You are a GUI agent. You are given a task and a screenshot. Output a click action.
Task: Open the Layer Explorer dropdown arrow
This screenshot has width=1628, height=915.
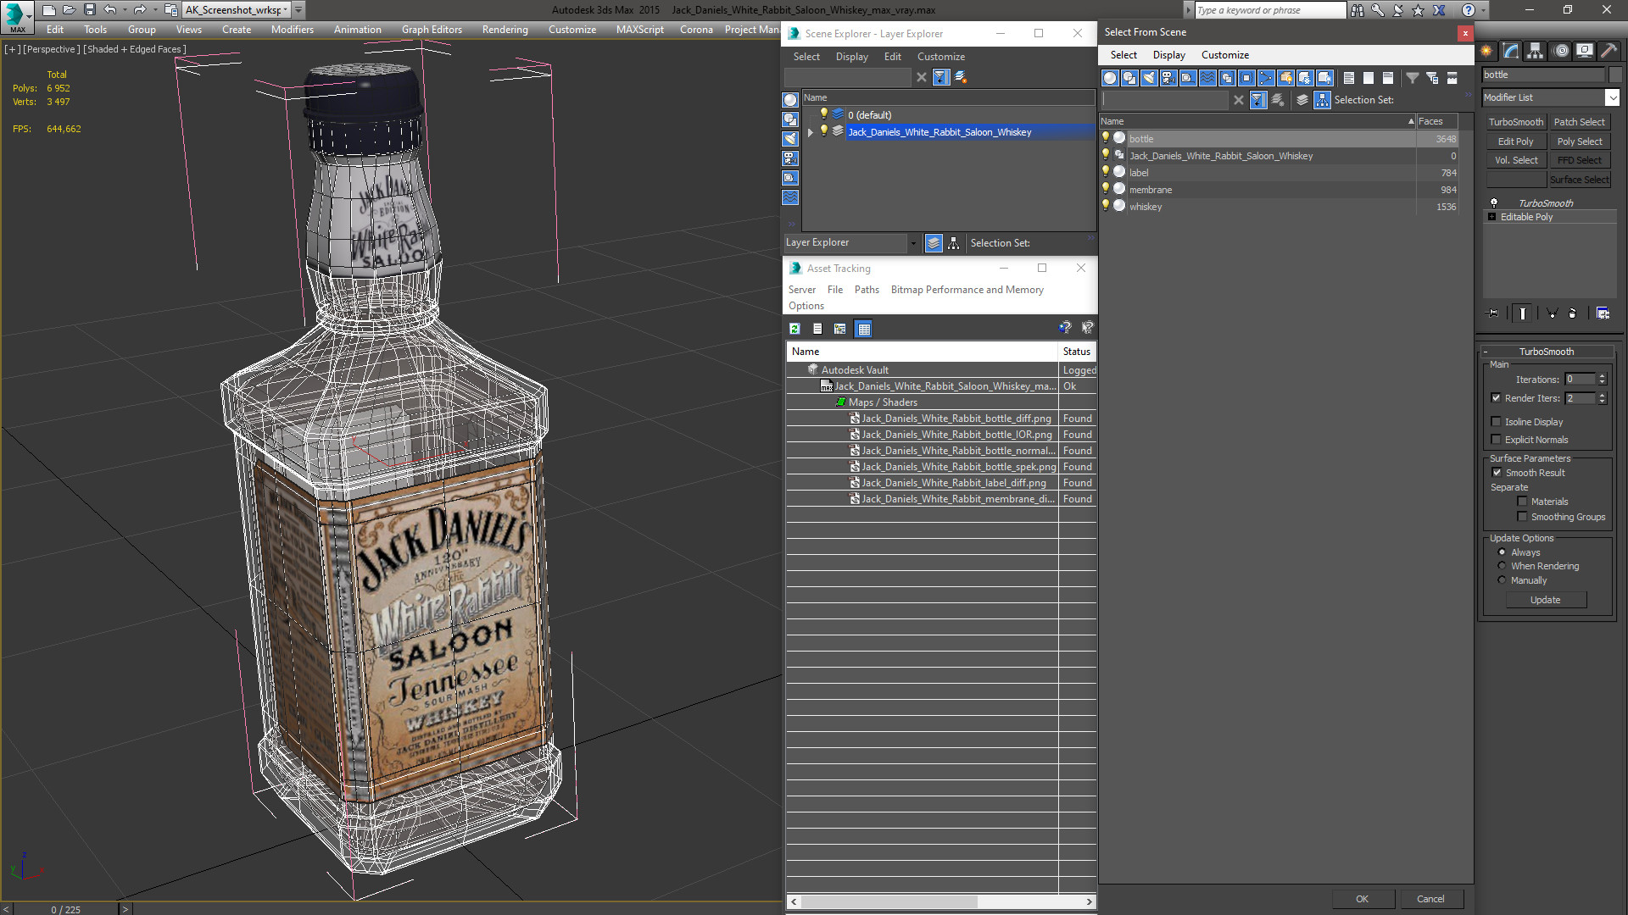[912, 243]
